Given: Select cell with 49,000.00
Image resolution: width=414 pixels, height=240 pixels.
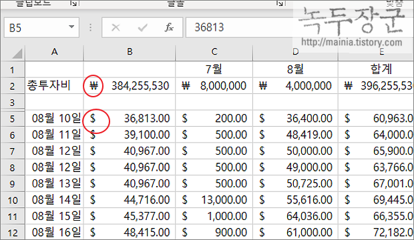Looking at the screenshot, I should tap(295, 167).
